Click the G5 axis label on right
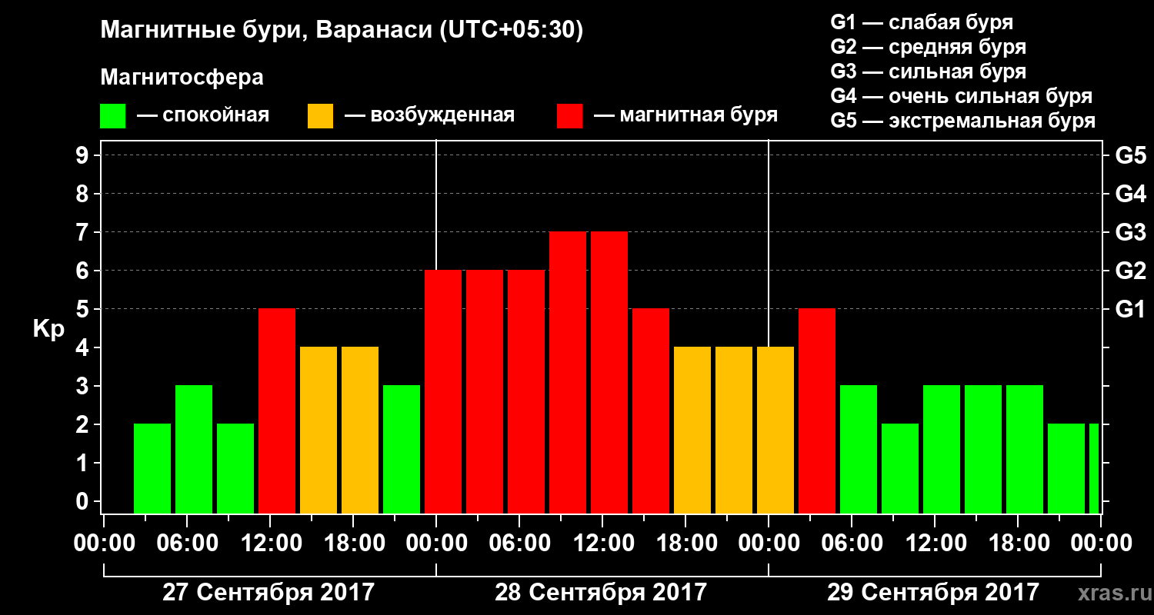 click(x=1130, y=155)
